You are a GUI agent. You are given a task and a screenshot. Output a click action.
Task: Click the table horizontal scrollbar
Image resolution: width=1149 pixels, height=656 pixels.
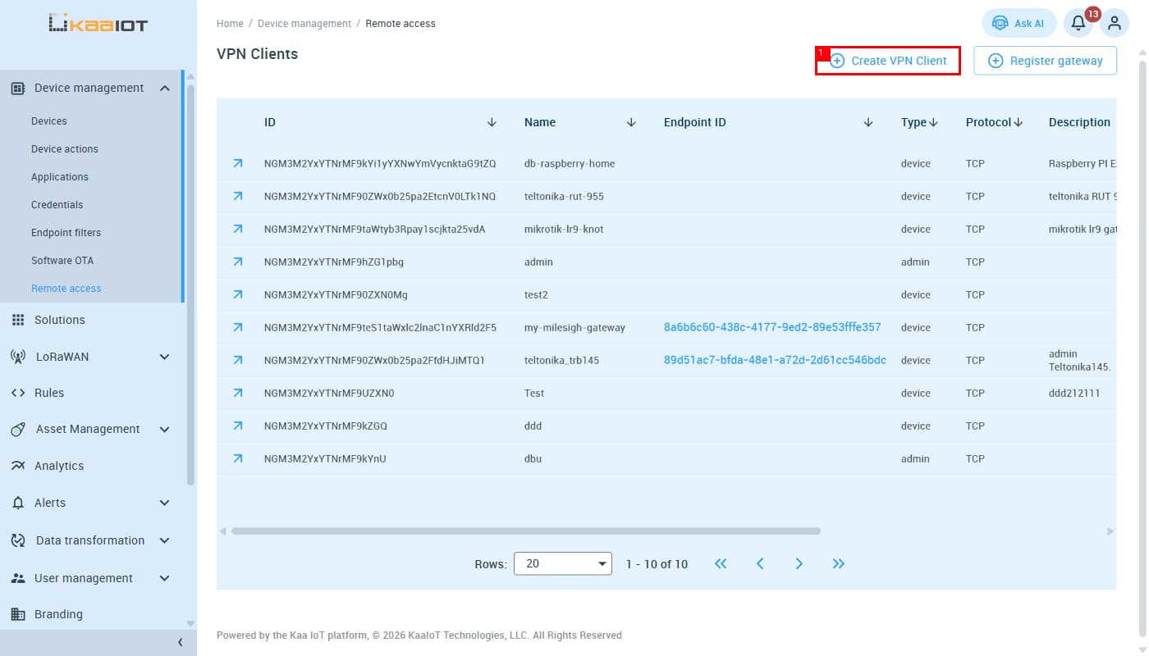pyautogui.click(x=526, y=531)
